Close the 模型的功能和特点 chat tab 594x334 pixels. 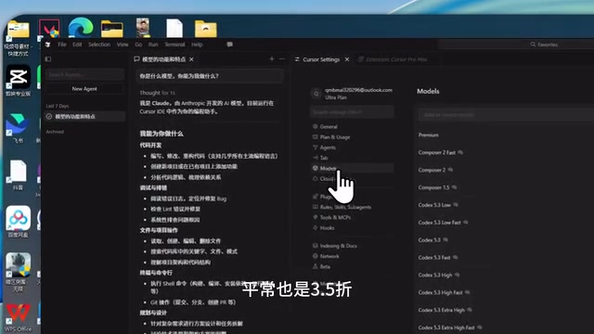tap(192, 59)
